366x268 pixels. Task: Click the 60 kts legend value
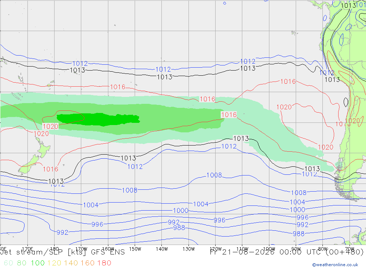[x=8, y=263]
